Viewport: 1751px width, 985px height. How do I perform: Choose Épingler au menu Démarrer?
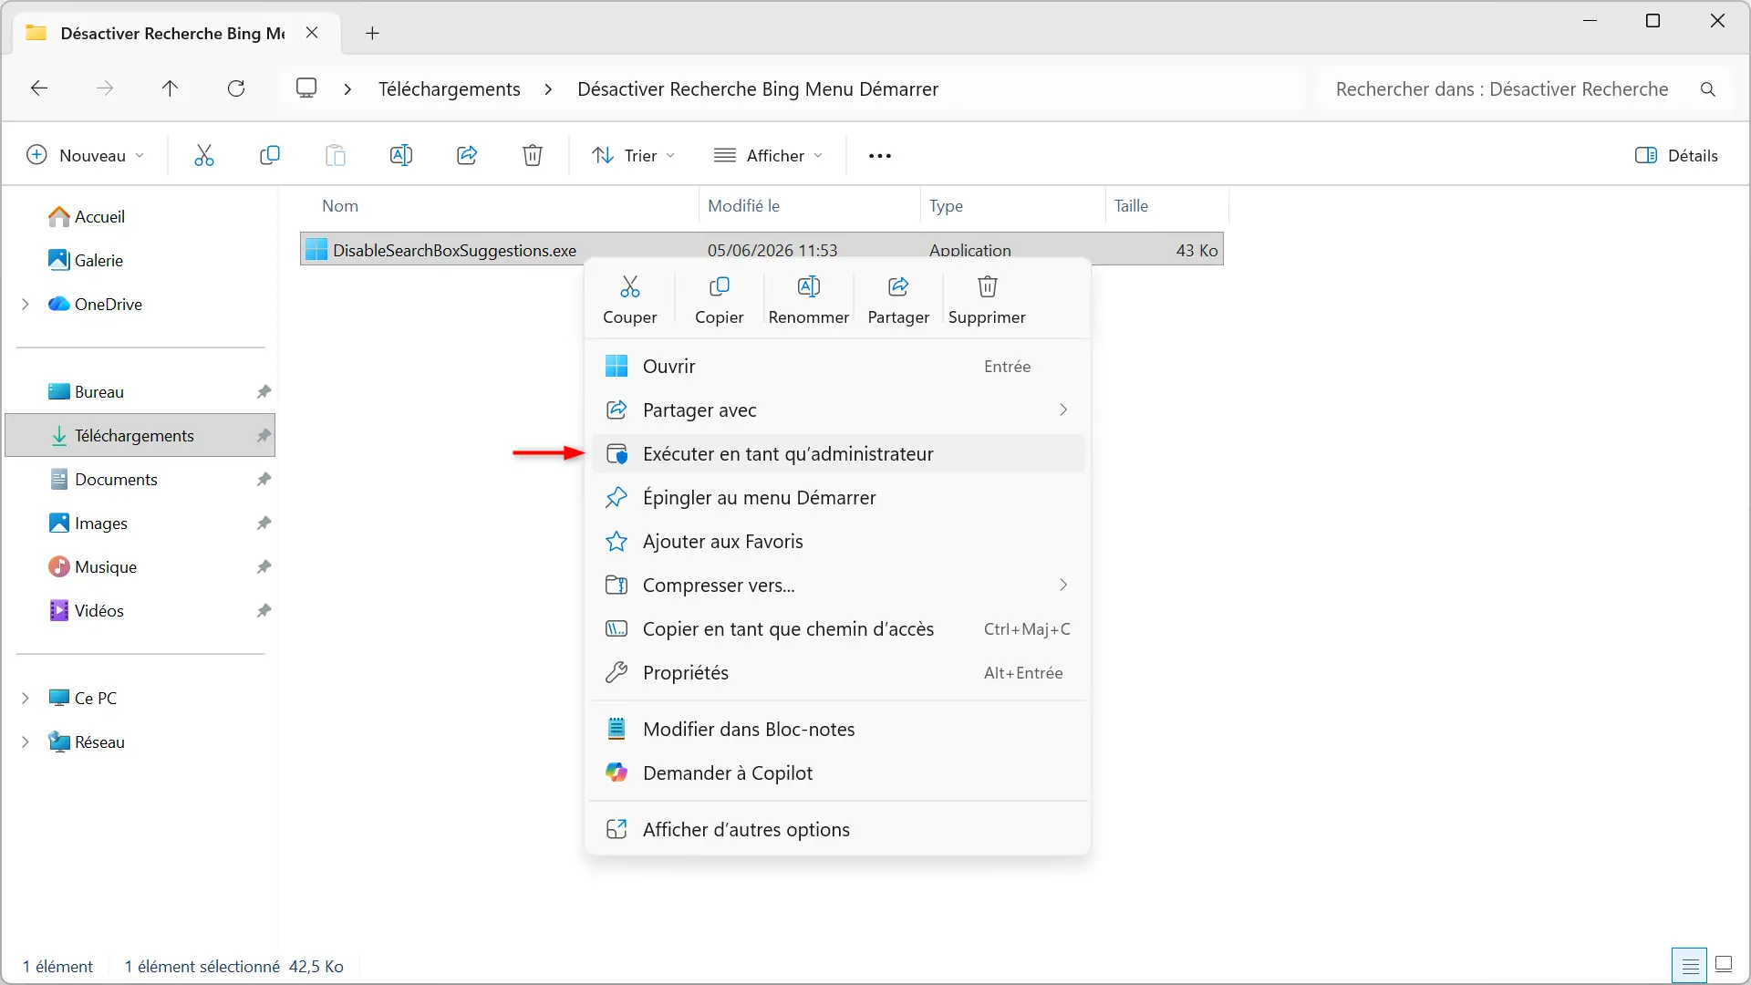[838, 498]
